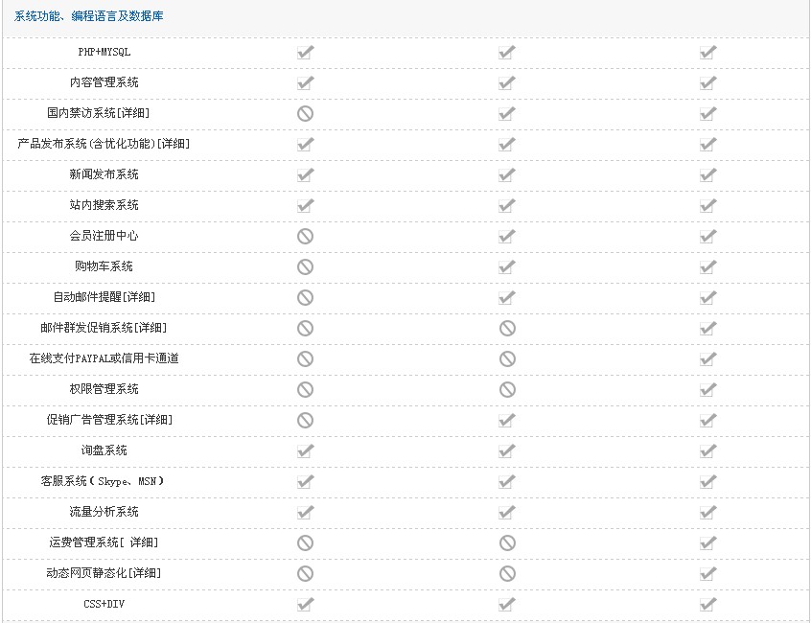Click the first column prohibited icon for 国内禁访系统
Screen dimensions: 811x623
305,114
